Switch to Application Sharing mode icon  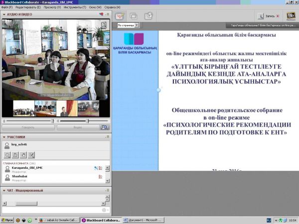[x=134, y=15]
